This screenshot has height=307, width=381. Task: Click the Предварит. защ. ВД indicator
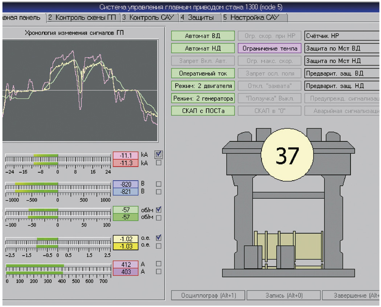point(342,73)
